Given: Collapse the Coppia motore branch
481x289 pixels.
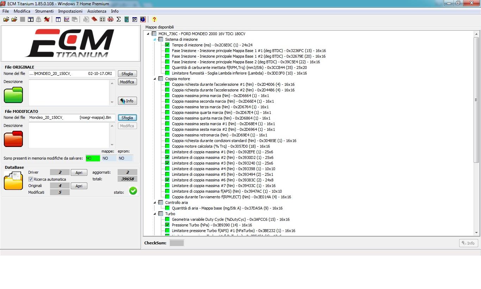Looking at the screenshot, I should [155, 79].
